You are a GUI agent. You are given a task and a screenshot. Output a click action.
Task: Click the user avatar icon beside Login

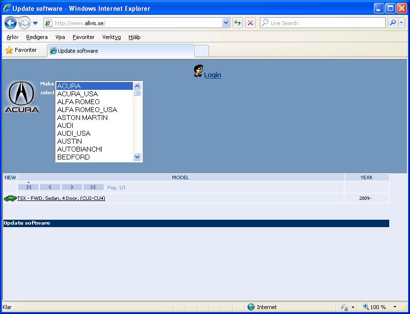(199, 71)
